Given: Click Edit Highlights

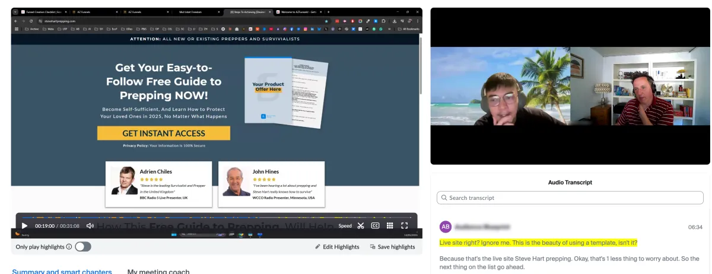Looking at the screenshot, I should 337,247.
